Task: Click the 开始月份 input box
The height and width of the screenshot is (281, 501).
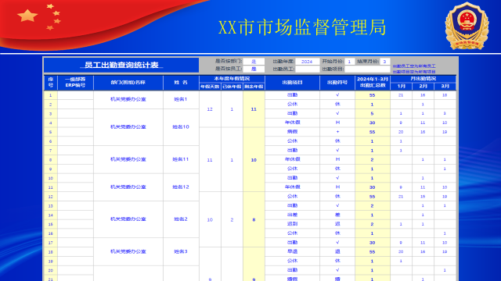Action: point(350,62)
